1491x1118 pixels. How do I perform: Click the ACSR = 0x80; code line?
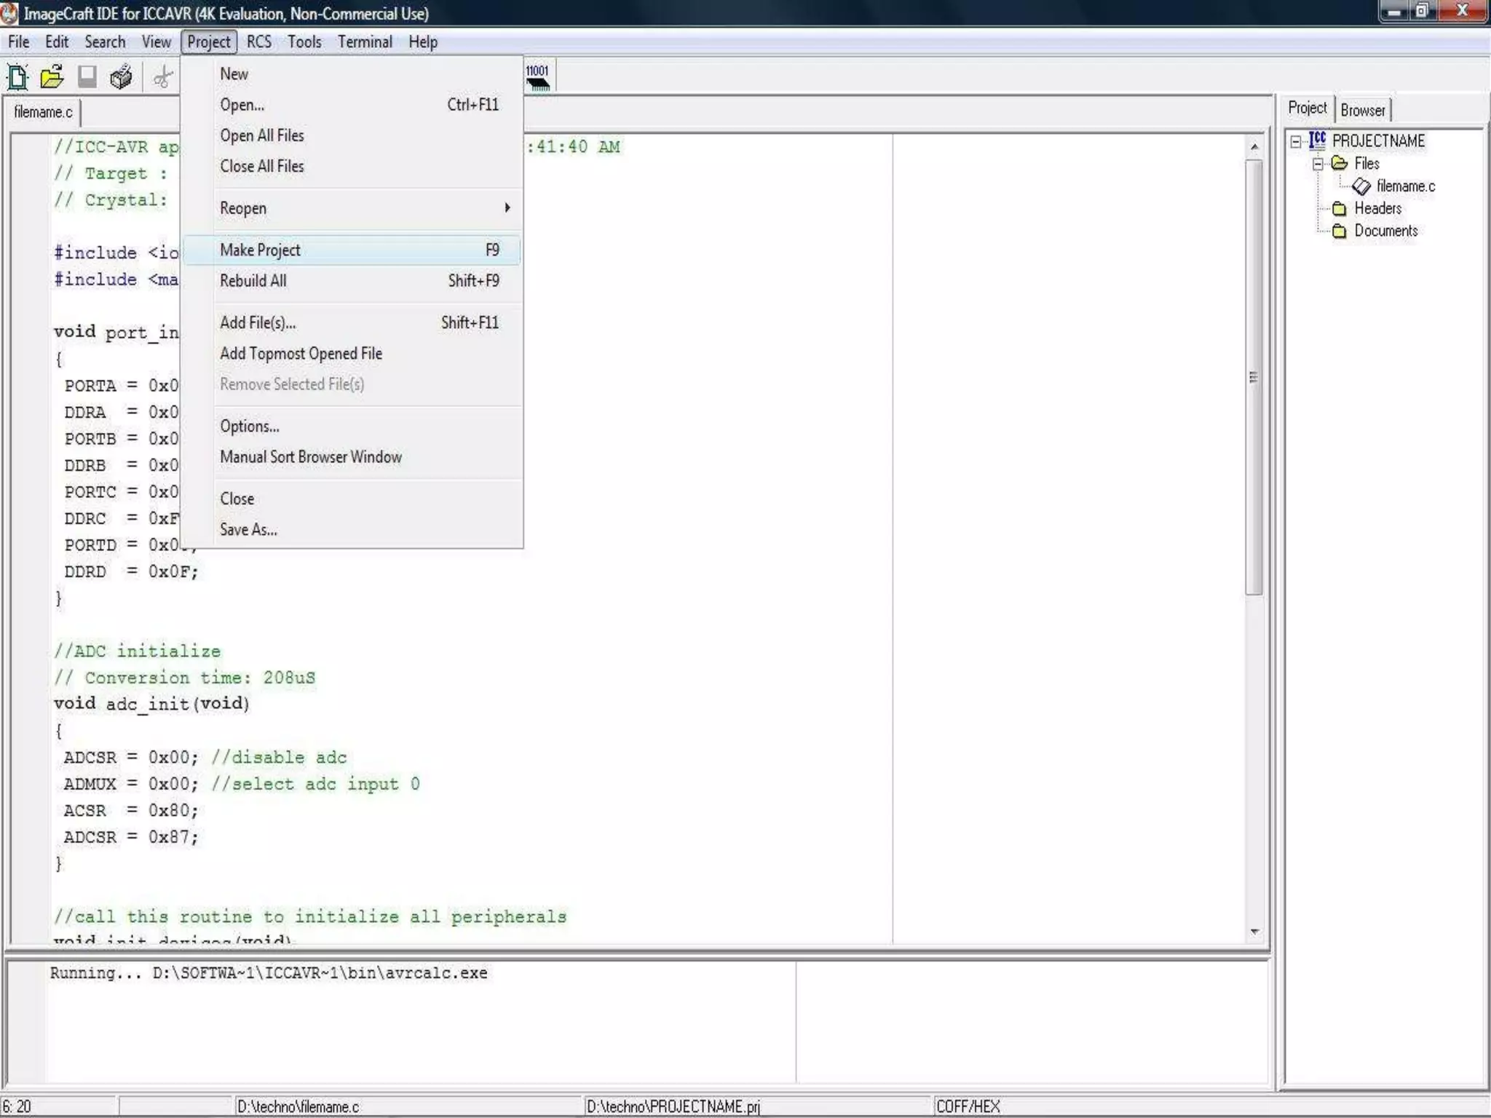[131, 810]
